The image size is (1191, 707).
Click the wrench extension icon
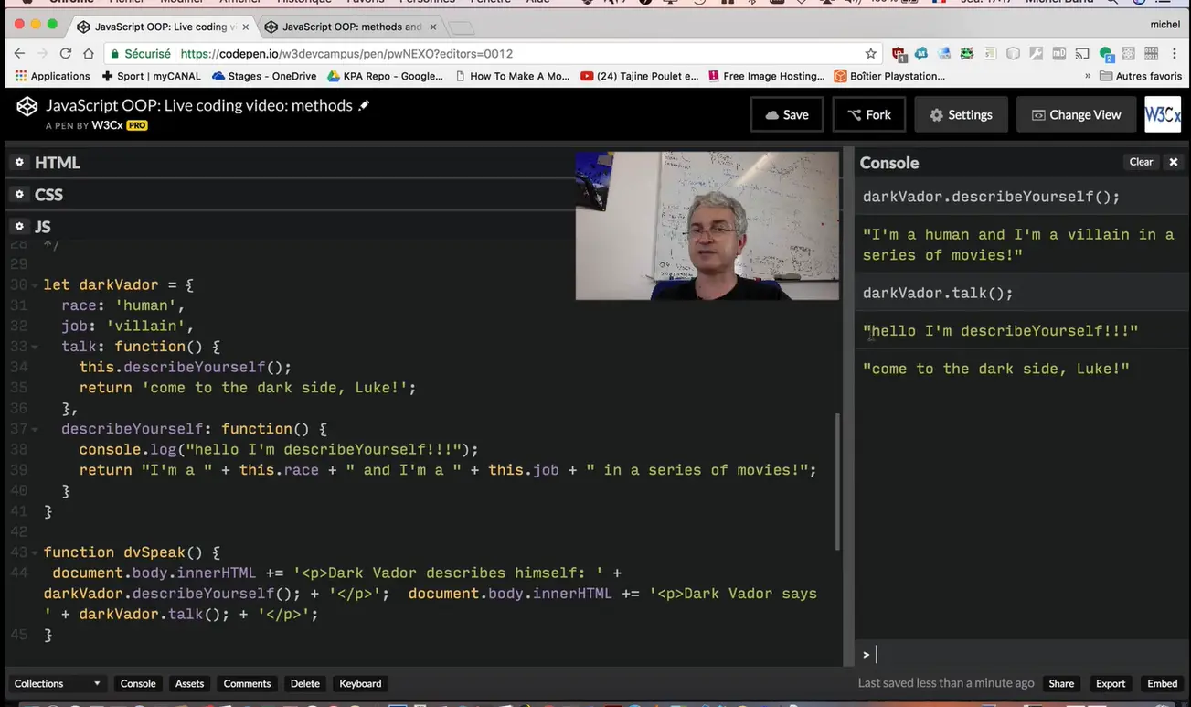tap(1037, 54)
